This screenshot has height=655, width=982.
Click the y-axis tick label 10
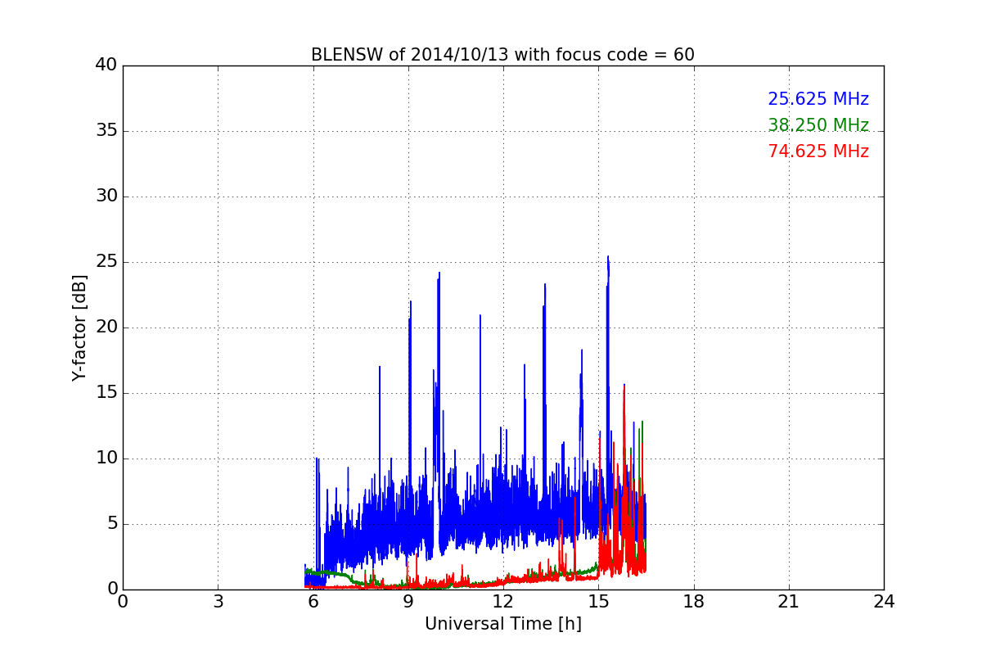106,458
